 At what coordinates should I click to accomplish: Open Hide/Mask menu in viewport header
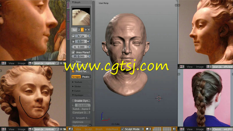[x=112, y=129]
